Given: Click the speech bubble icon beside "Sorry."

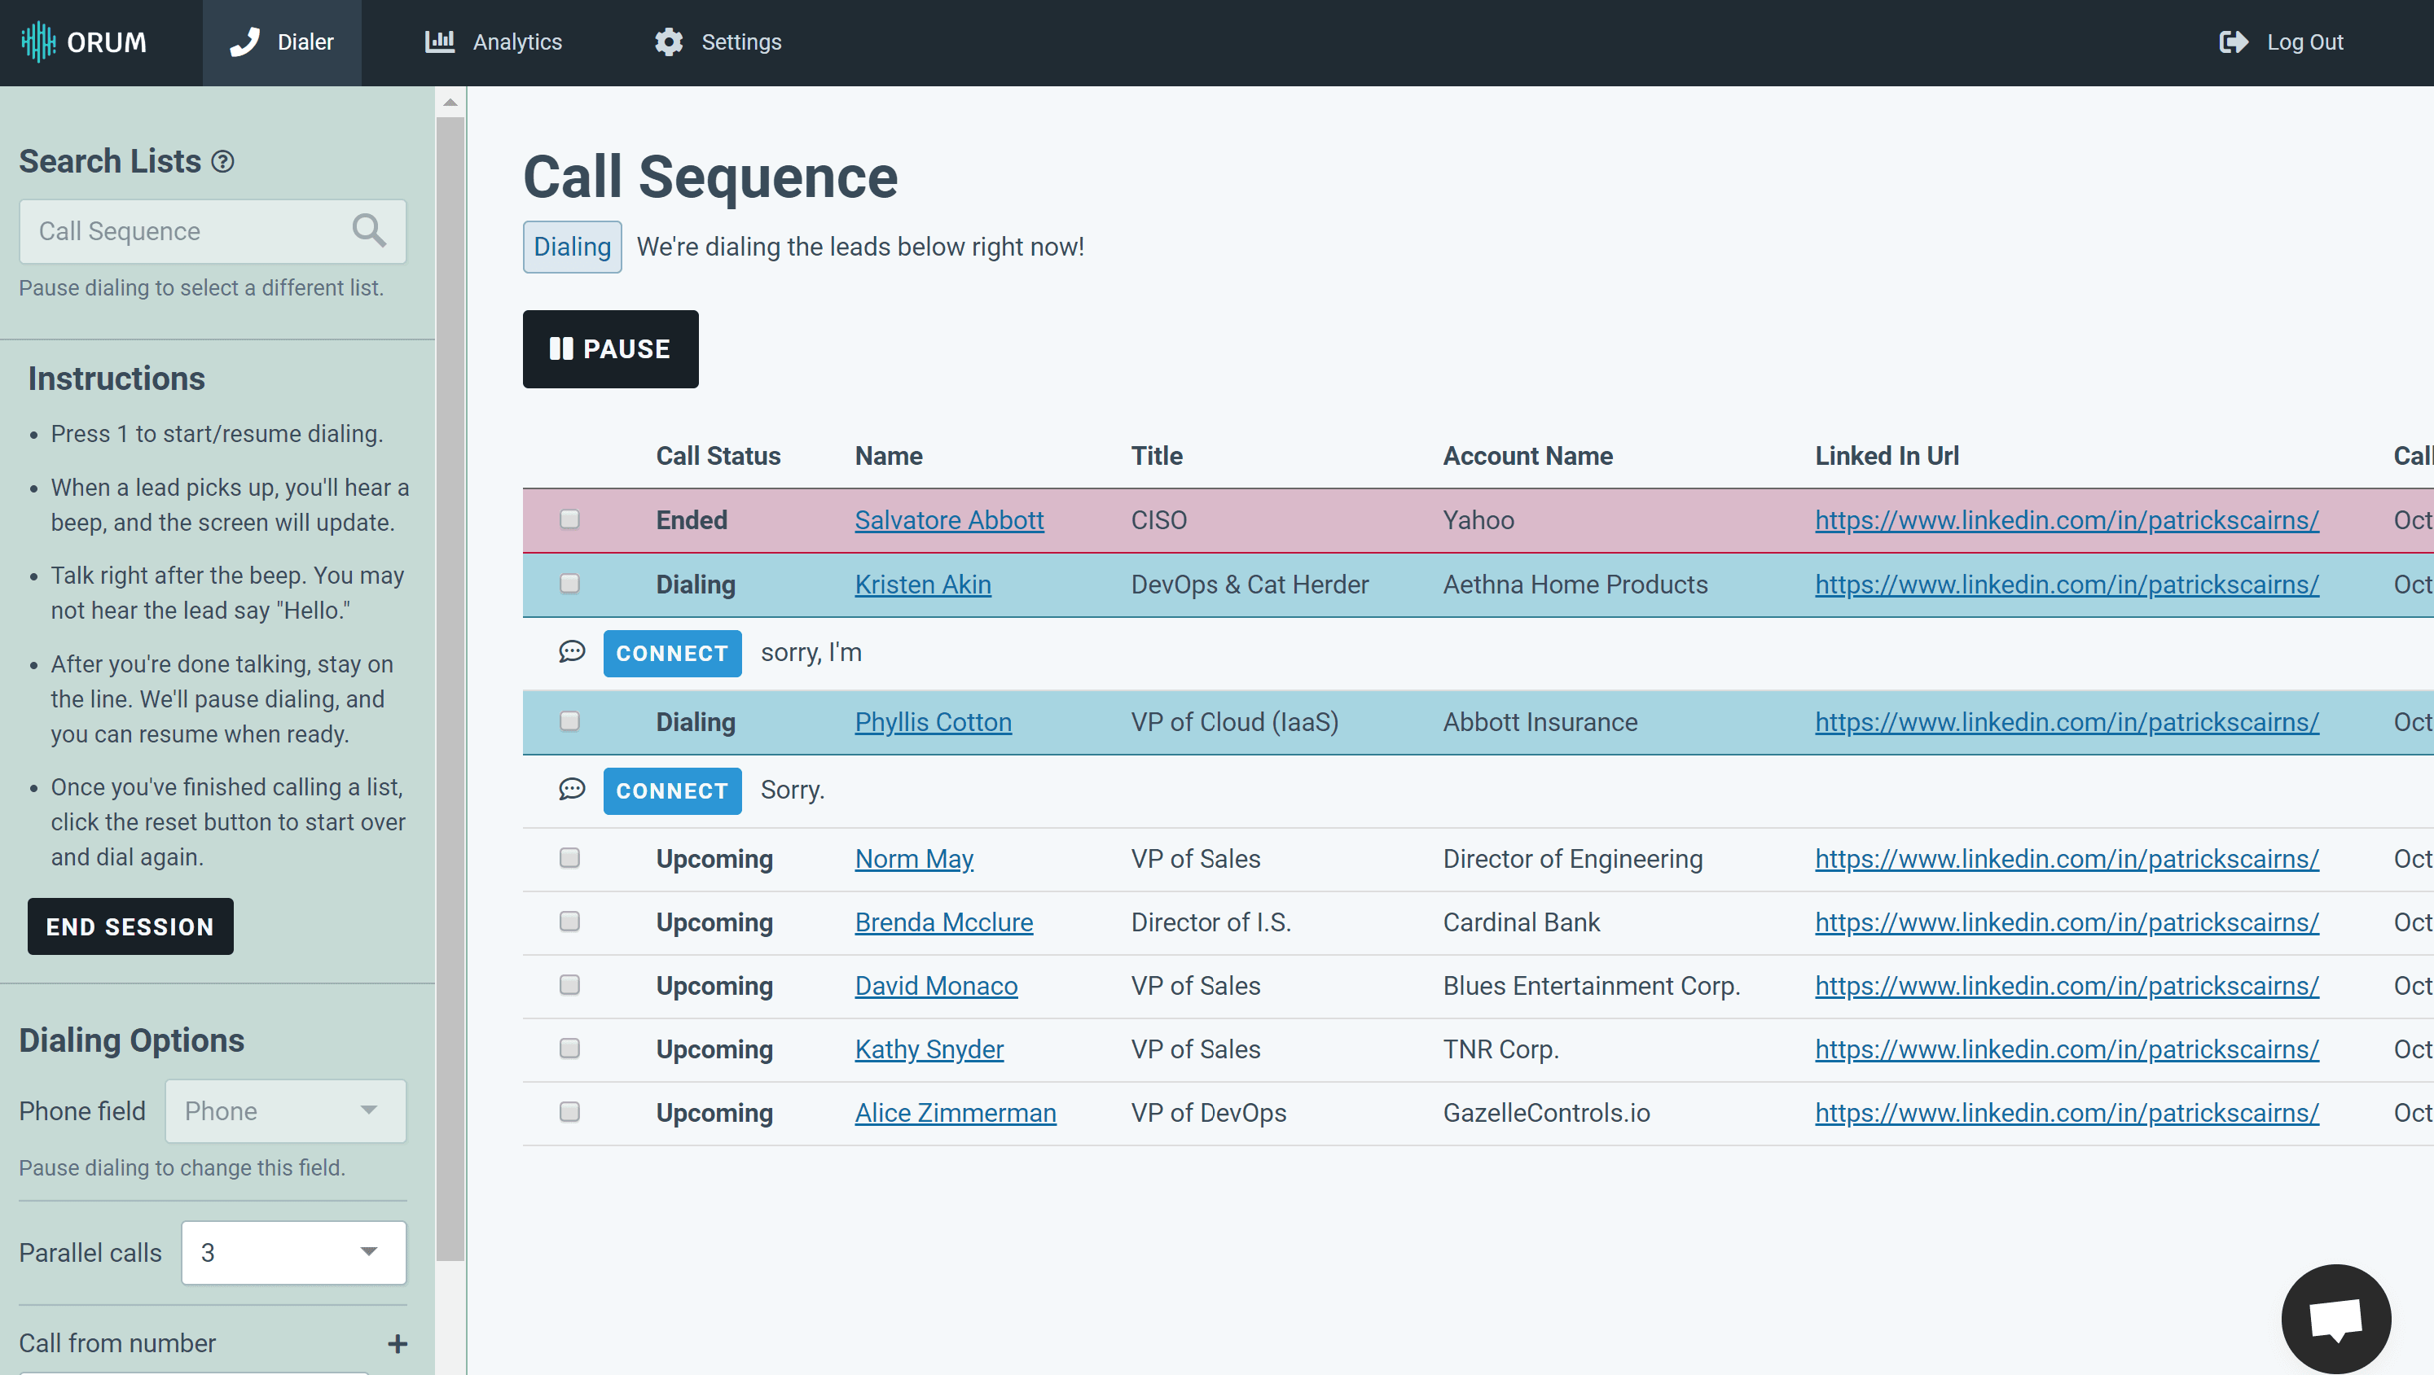Looking at the screenshot, I should pos(572,790).
